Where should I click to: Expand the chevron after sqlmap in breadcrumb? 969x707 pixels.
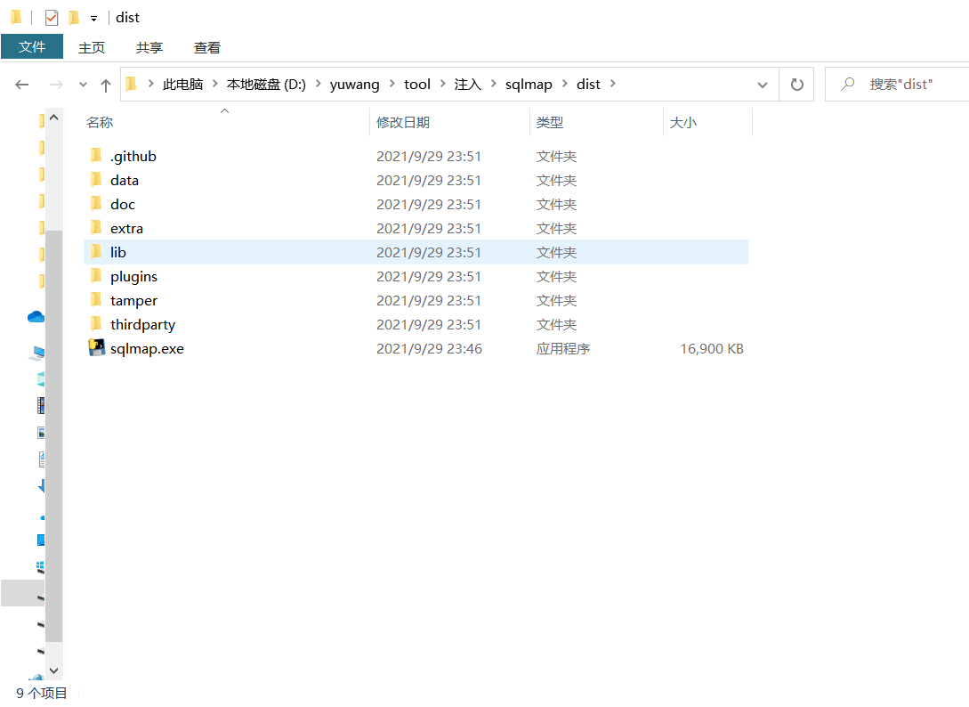[x=565, y=84]
